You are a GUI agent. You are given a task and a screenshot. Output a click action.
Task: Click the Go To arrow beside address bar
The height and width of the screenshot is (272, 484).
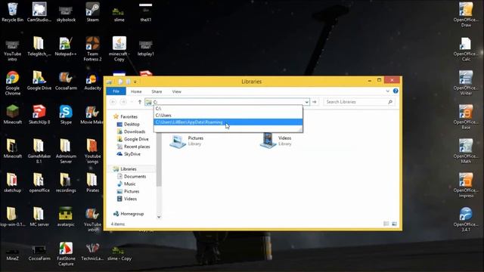[x=315, y=102]
